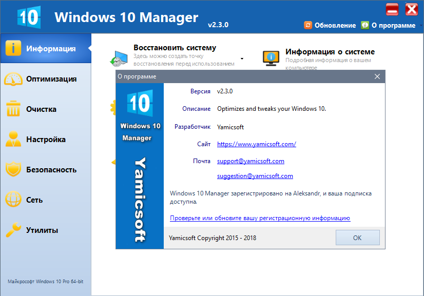This screenshot has width=424, height=296.
Task: Click the Windows 10 logo in the dialog
Action: click(x=140, y=103)
